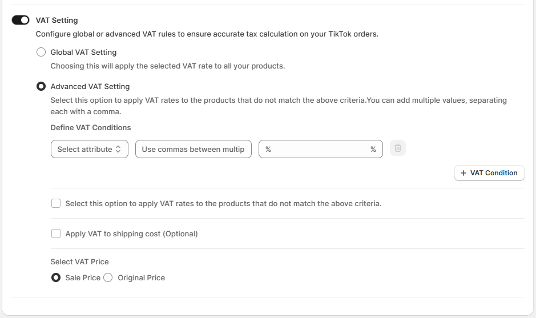Click the "VAT Setting" heading label

[x=57, y=20]
